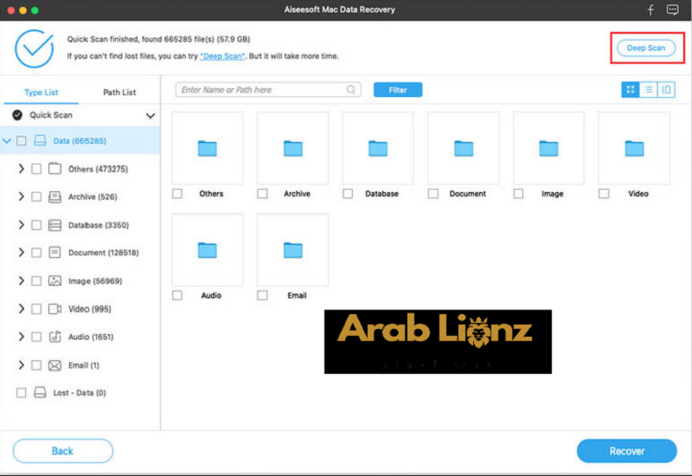This screenshot has width=692, height=476.
Task: Check the Others (473275) tree checkbox
Action: click(36, 169)
